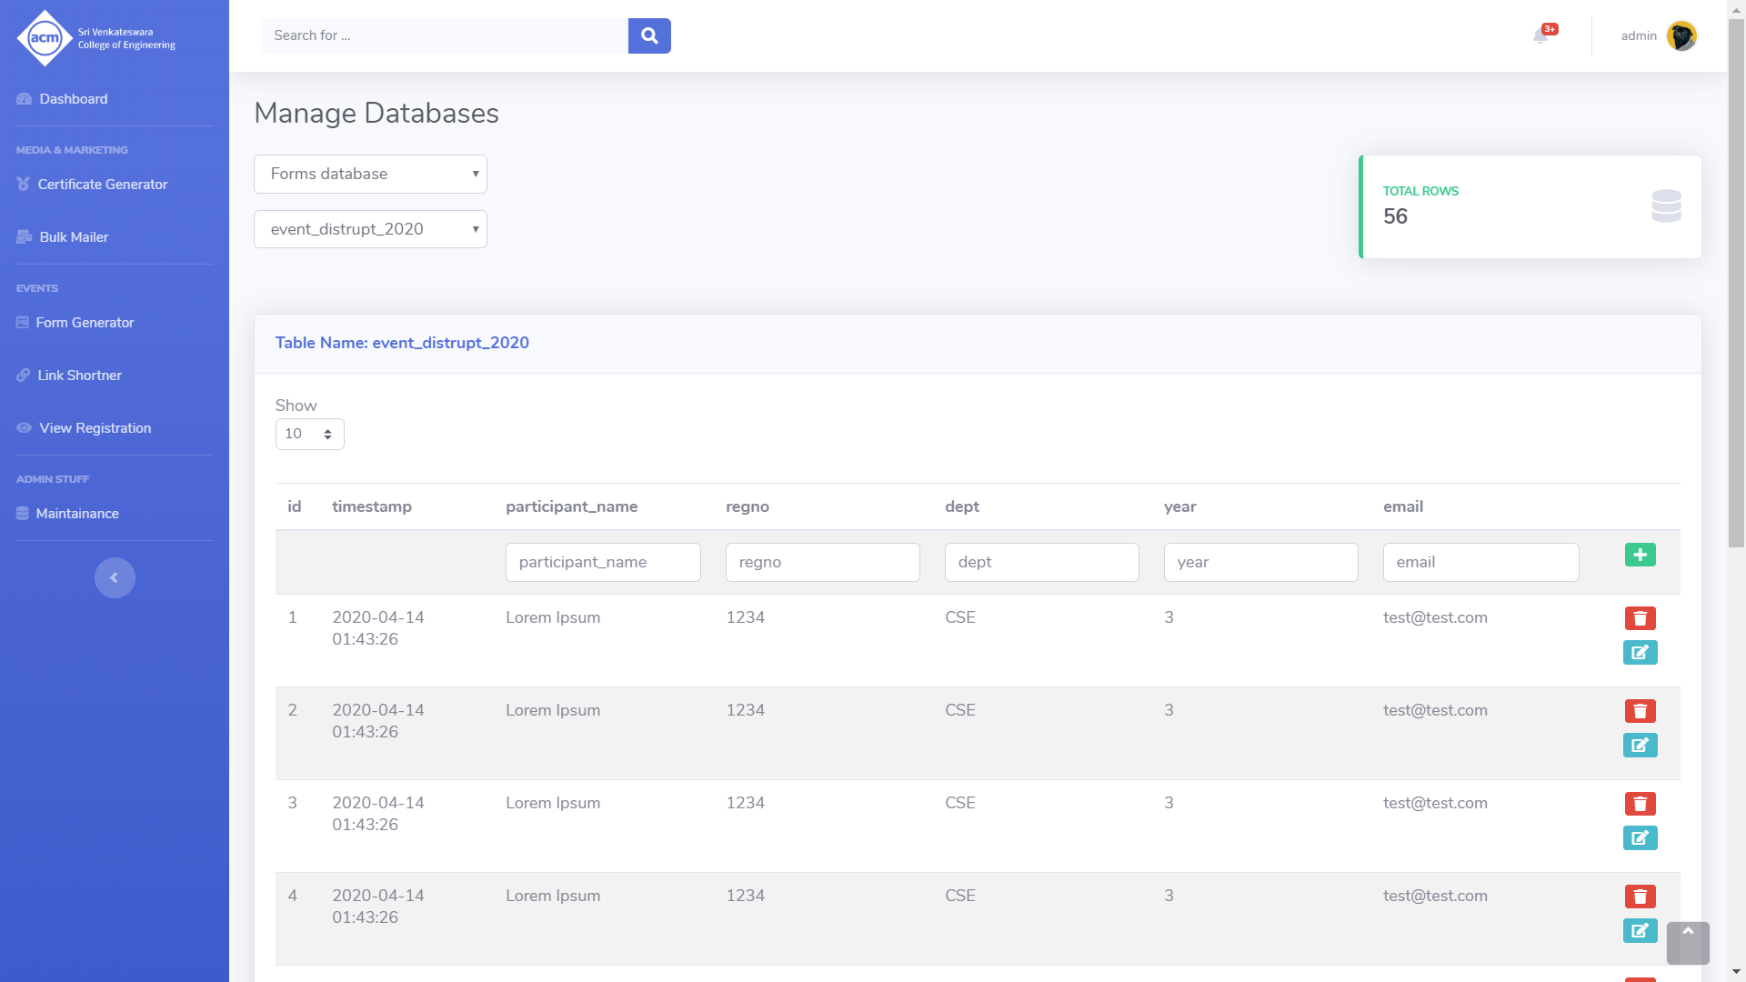Open the View Registration link

pos(95,428)
